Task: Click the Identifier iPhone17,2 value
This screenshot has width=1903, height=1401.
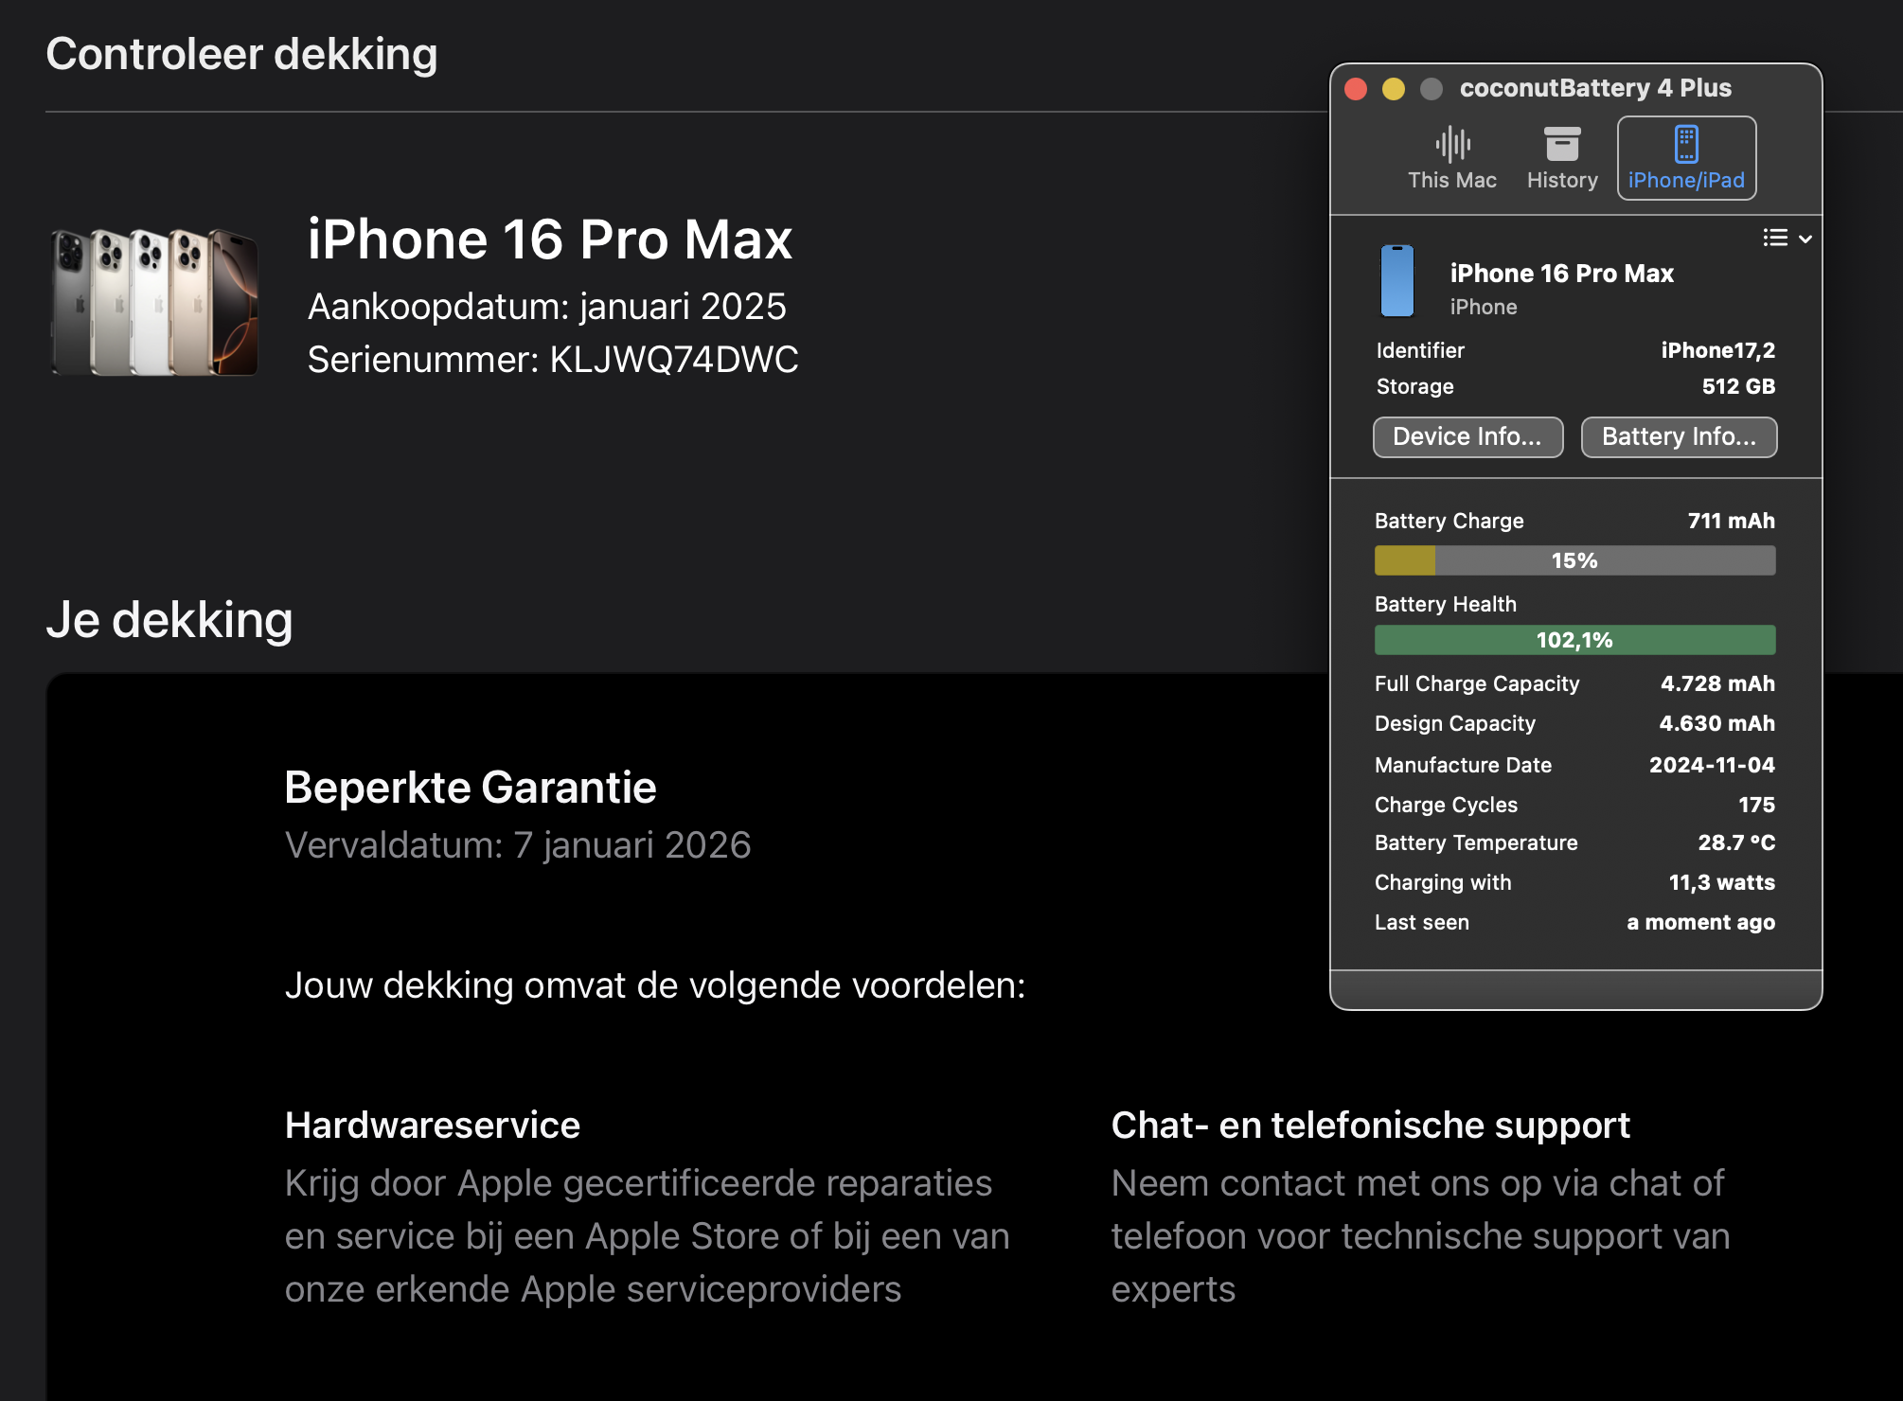Action: pos(1717,350)
